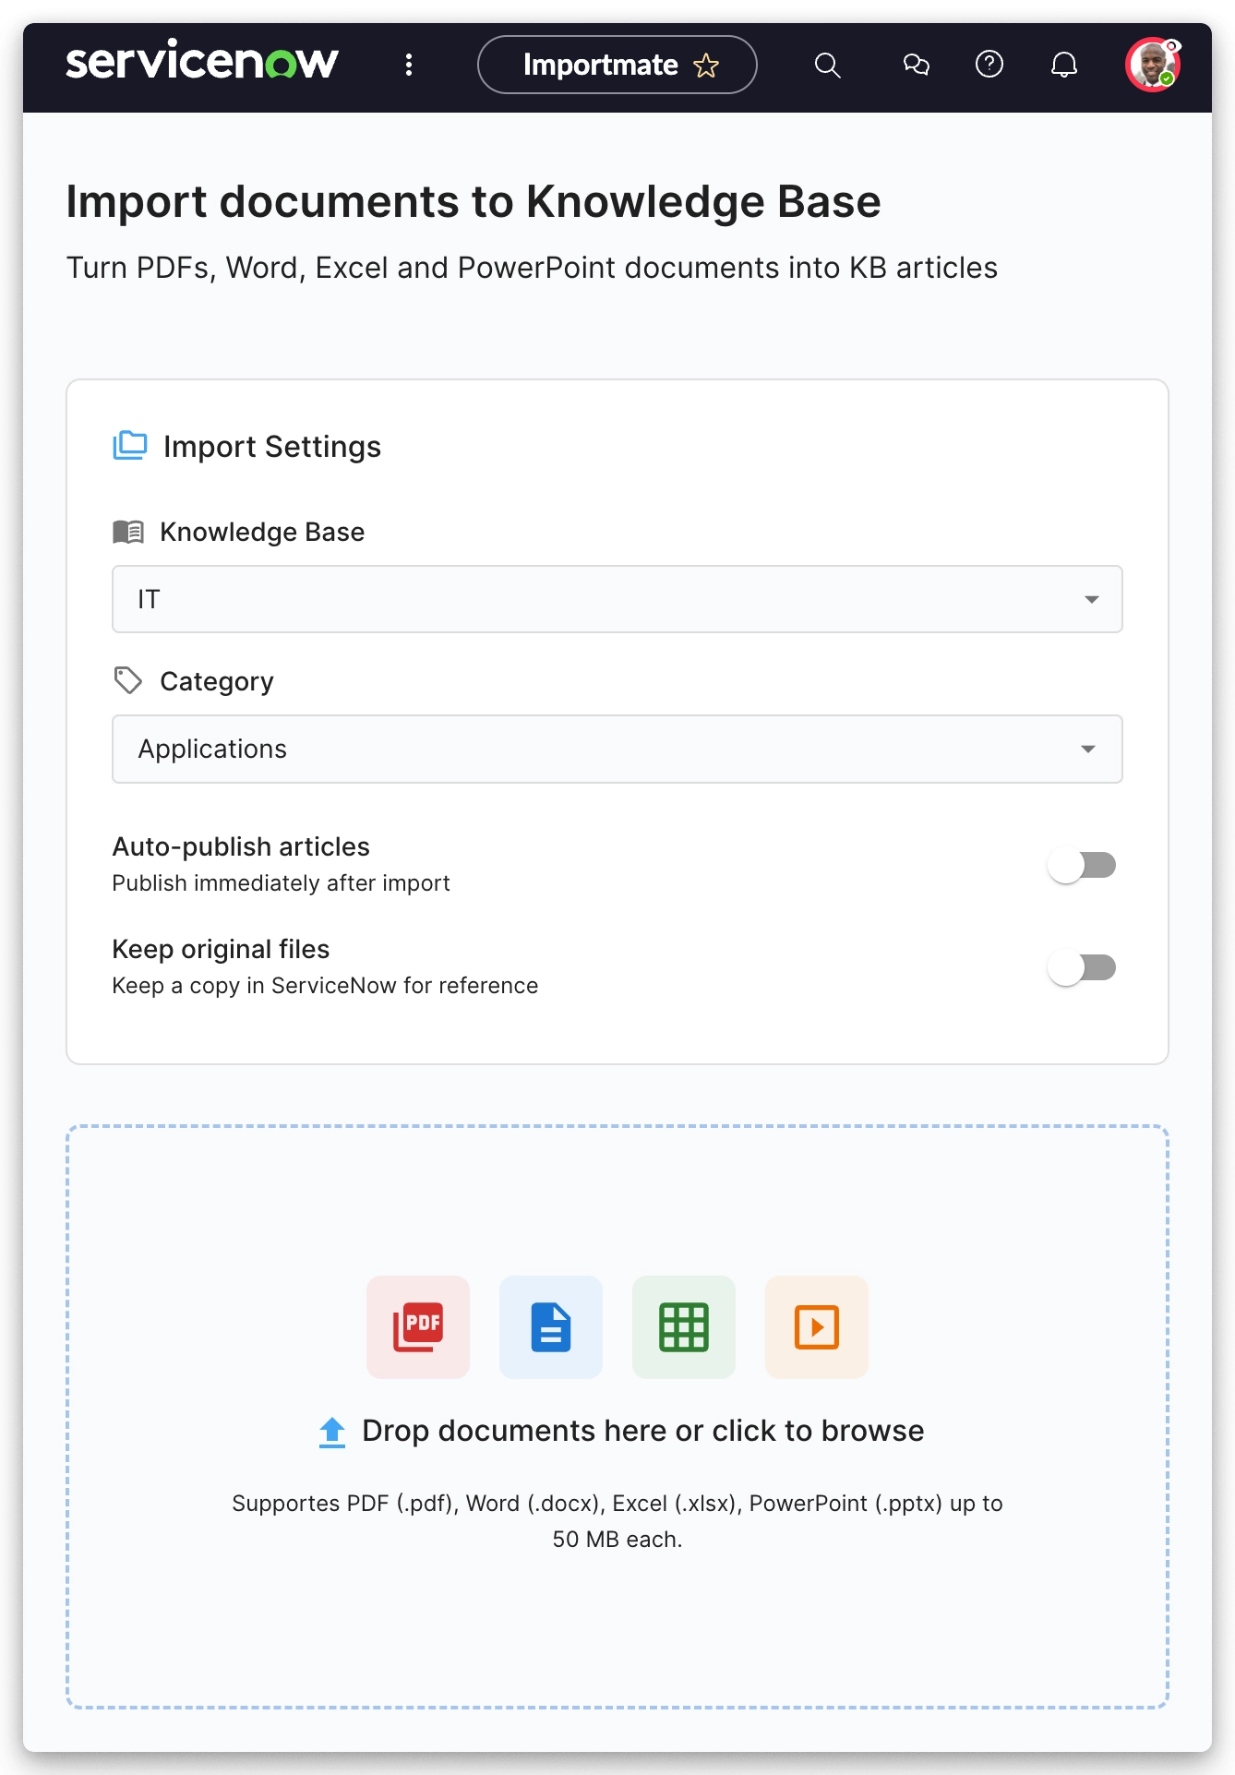Click the Keep original files label
This screenshot has height=1775, width=1235.
tap(221, 949)
